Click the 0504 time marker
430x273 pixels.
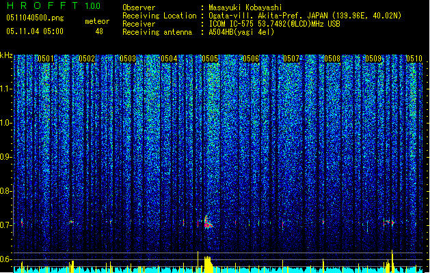pos(169,59)
